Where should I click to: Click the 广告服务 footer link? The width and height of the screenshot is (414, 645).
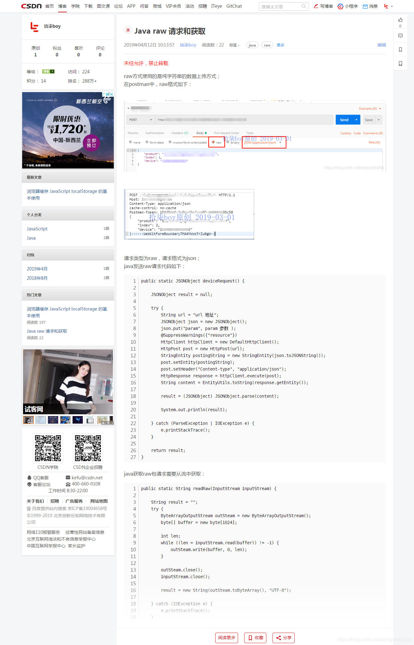[74, 501]
